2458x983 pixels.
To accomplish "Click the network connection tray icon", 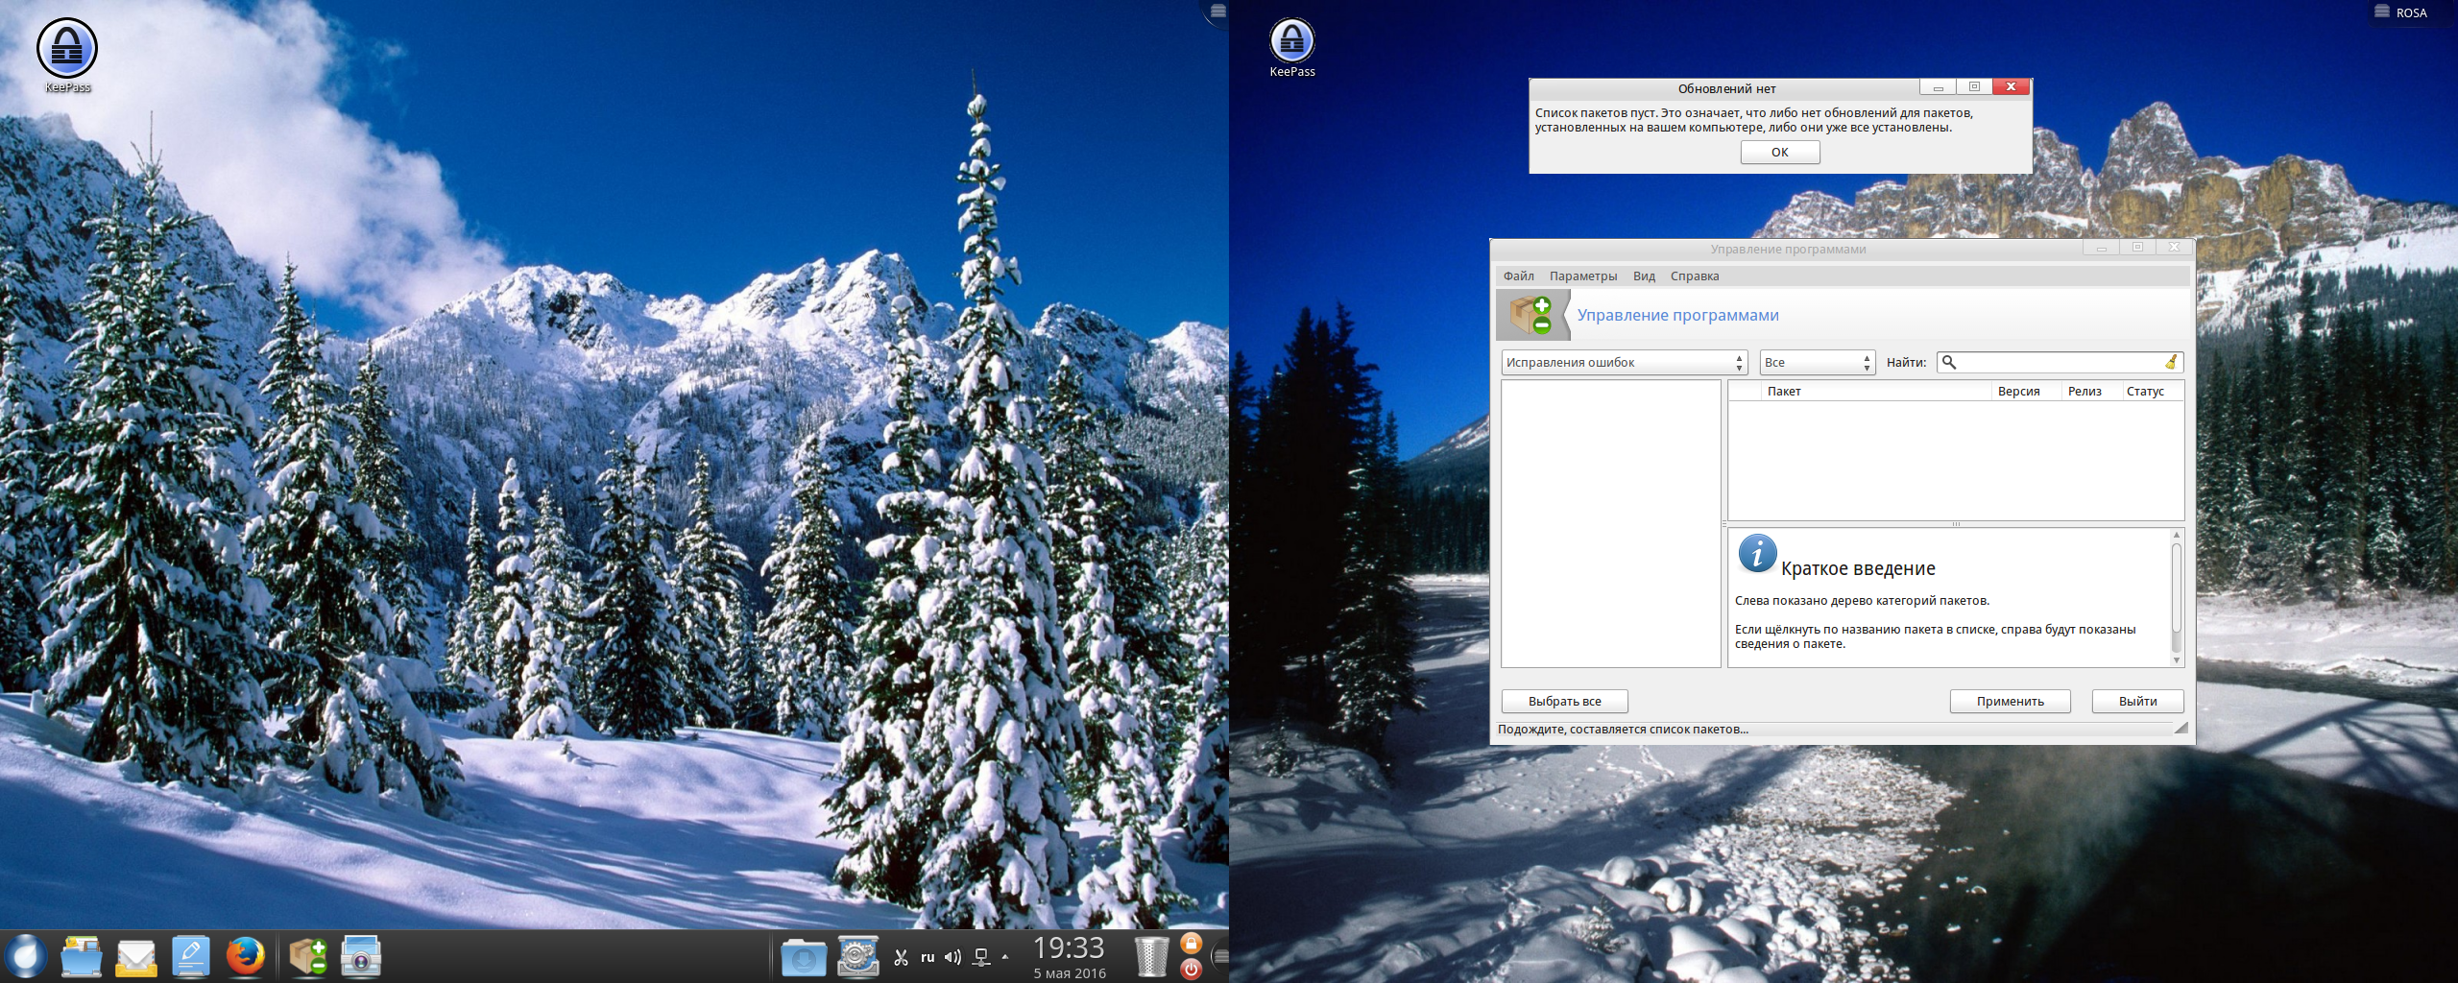I will 981,957.
